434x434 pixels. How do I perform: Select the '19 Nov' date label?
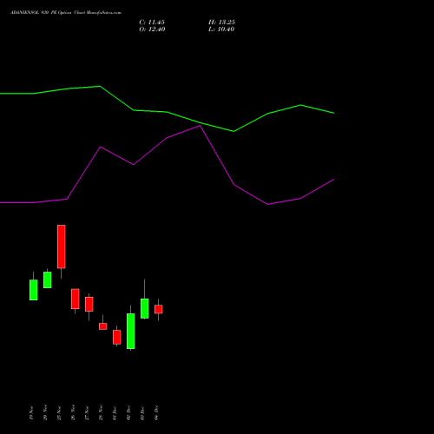31,412
